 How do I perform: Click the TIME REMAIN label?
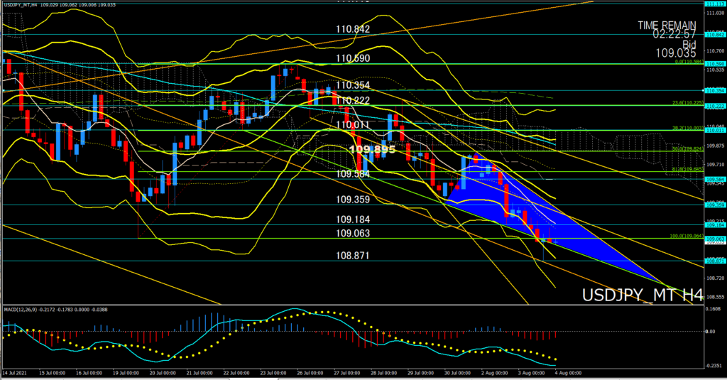click(x=667, y=25)
